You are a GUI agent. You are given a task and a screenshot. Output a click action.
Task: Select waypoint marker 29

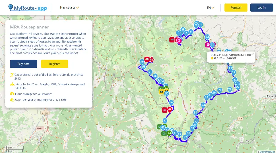(220, 91)
